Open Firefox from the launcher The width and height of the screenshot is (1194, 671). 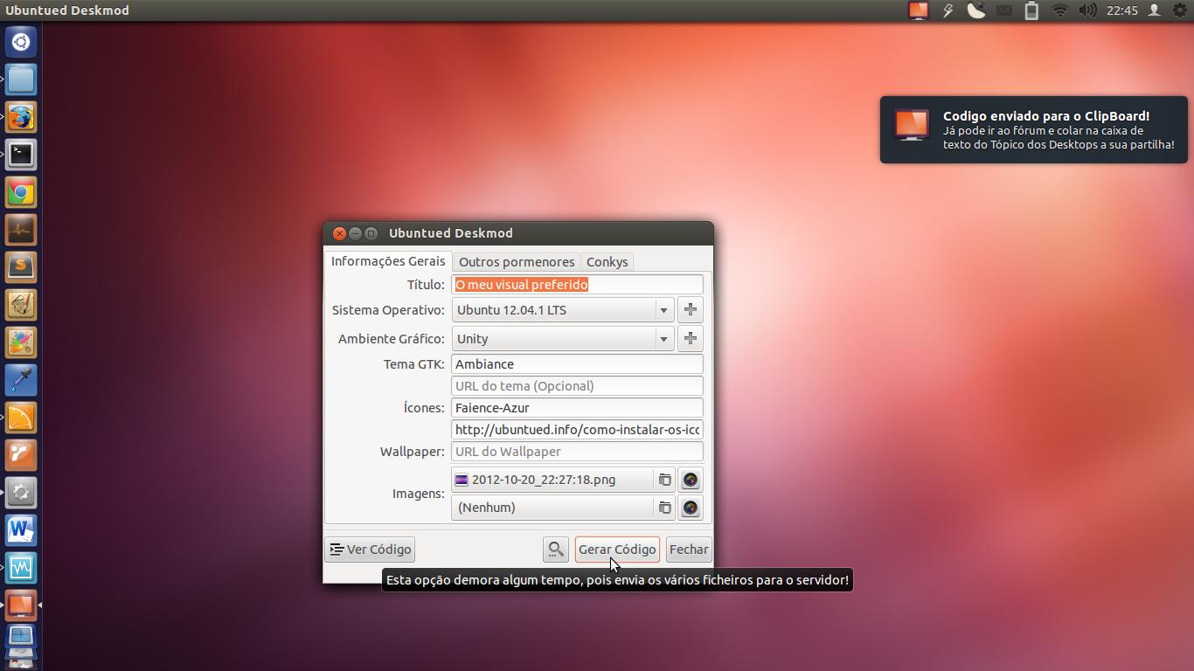pyautogui.click(x=21, y=117)
